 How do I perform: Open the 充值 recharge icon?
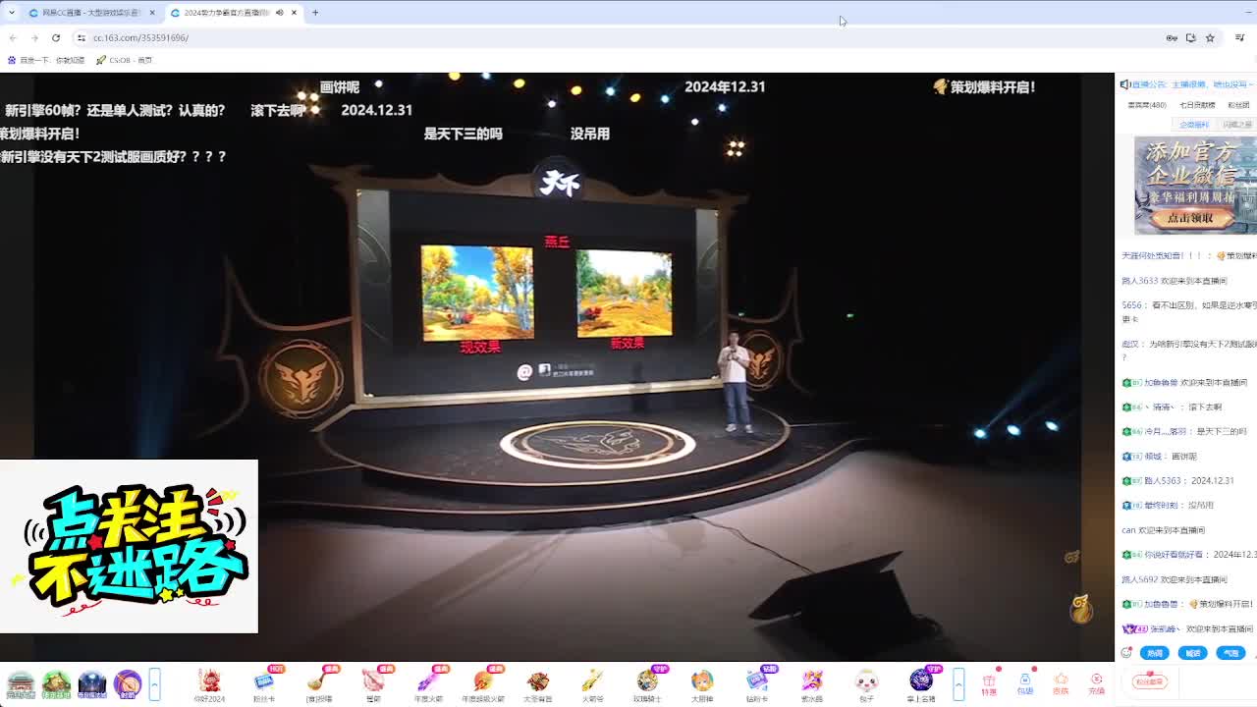tap(1097, 683)
